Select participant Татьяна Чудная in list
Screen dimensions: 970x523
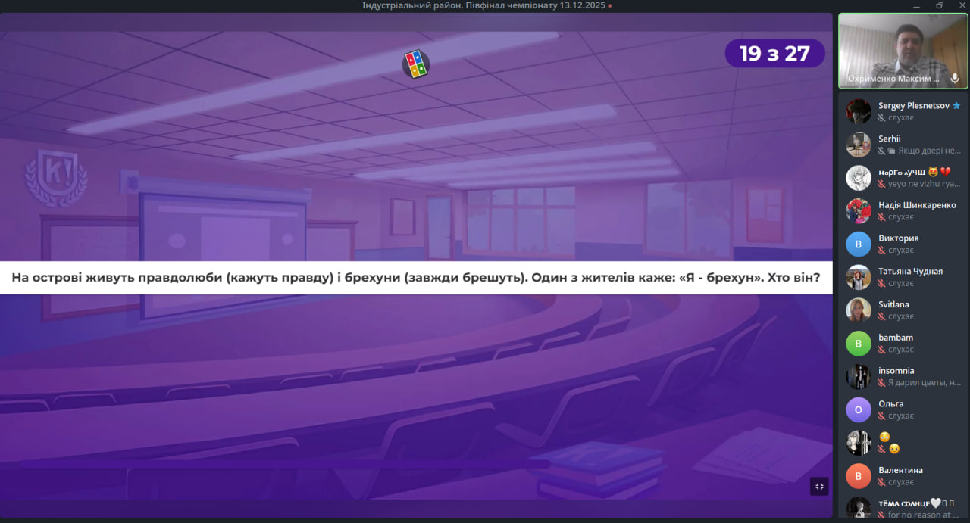pos(909,277)
